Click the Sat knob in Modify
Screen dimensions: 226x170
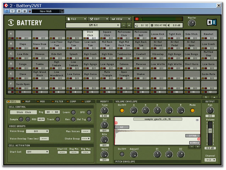pos(104,125)
